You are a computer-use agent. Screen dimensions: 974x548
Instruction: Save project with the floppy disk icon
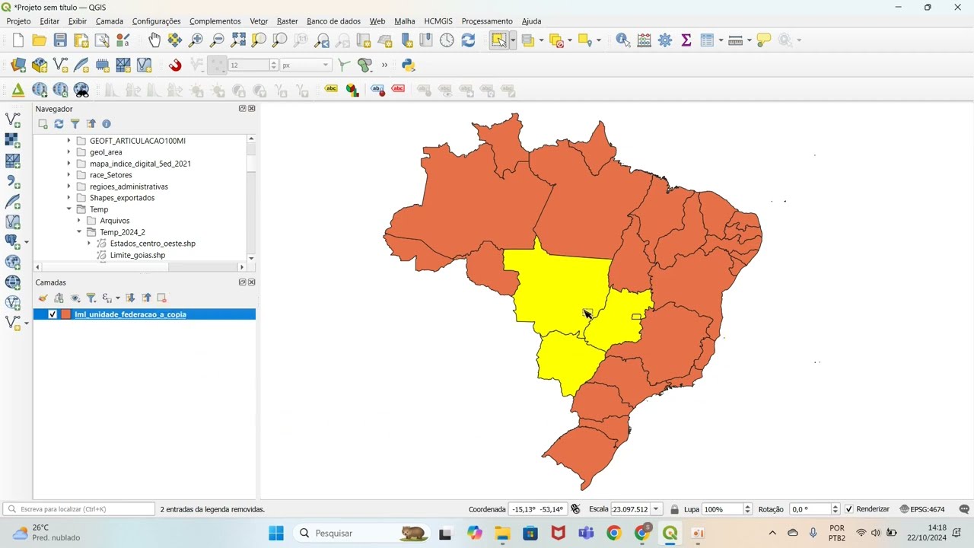(x=60, y=40)
